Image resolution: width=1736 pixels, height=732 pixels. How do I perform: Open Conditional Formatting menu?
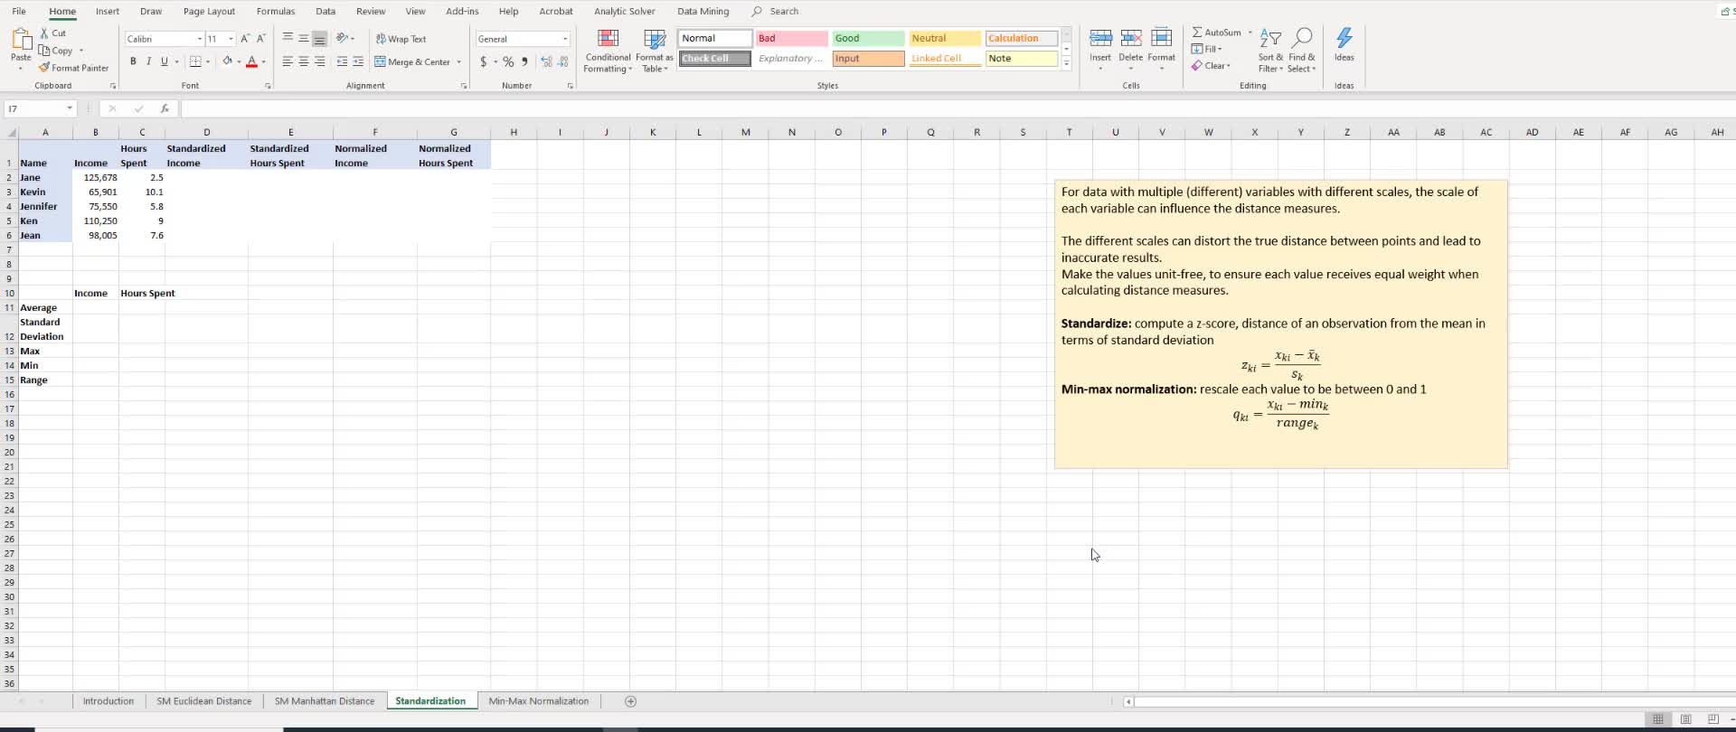pos(608,51)
